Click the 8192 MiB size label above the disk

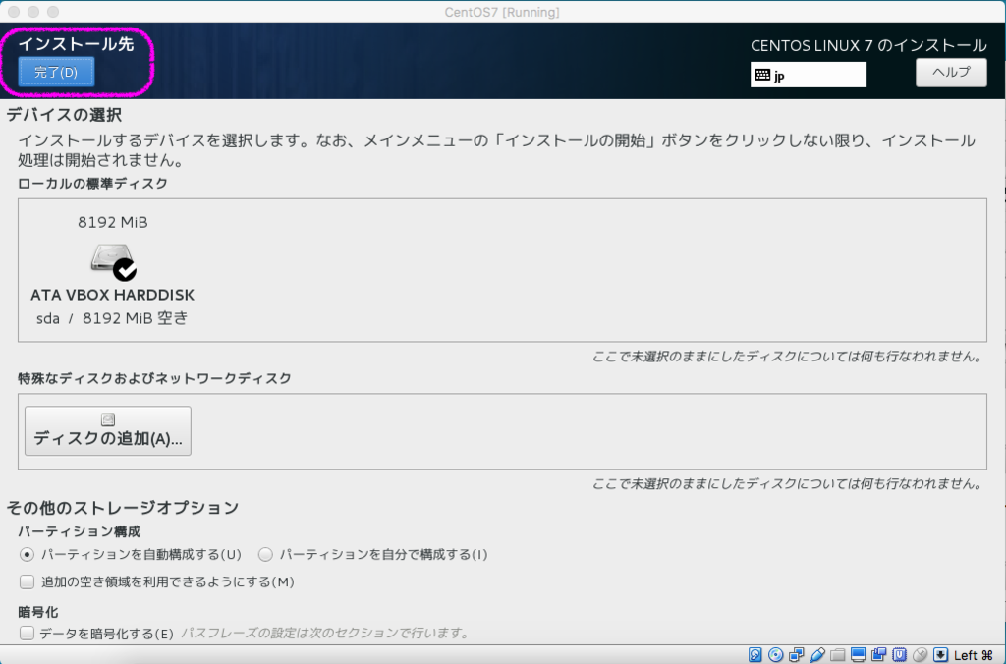[x=113, y=222]
